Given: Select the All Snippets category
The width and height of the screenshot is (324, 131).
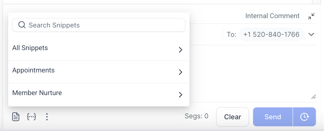Looking at the screenshot, I should pyautogui.click(x=30, y=48).
